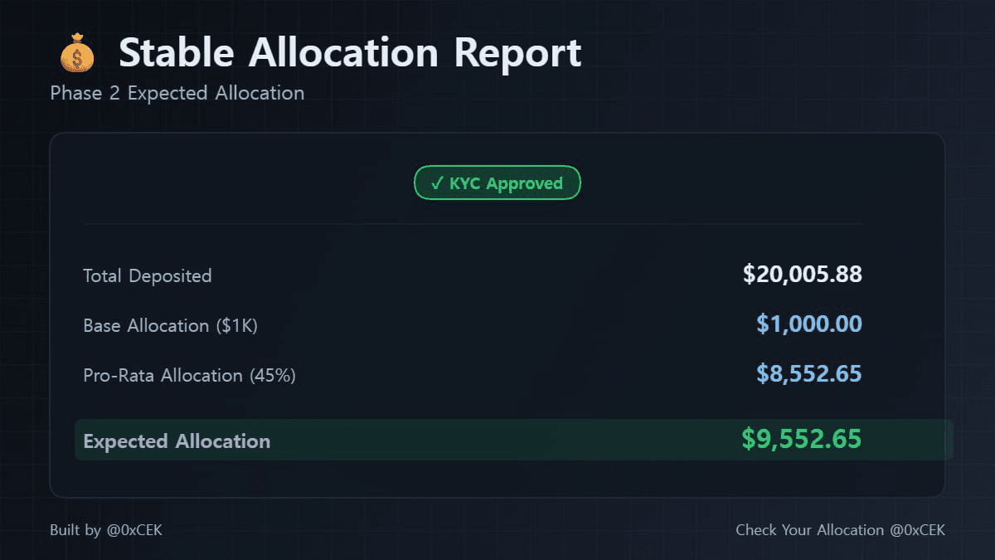Open the Check Your Allocation @0xCEK link
The height and width of the screenshot is (560, 995).
coord(840,530)
